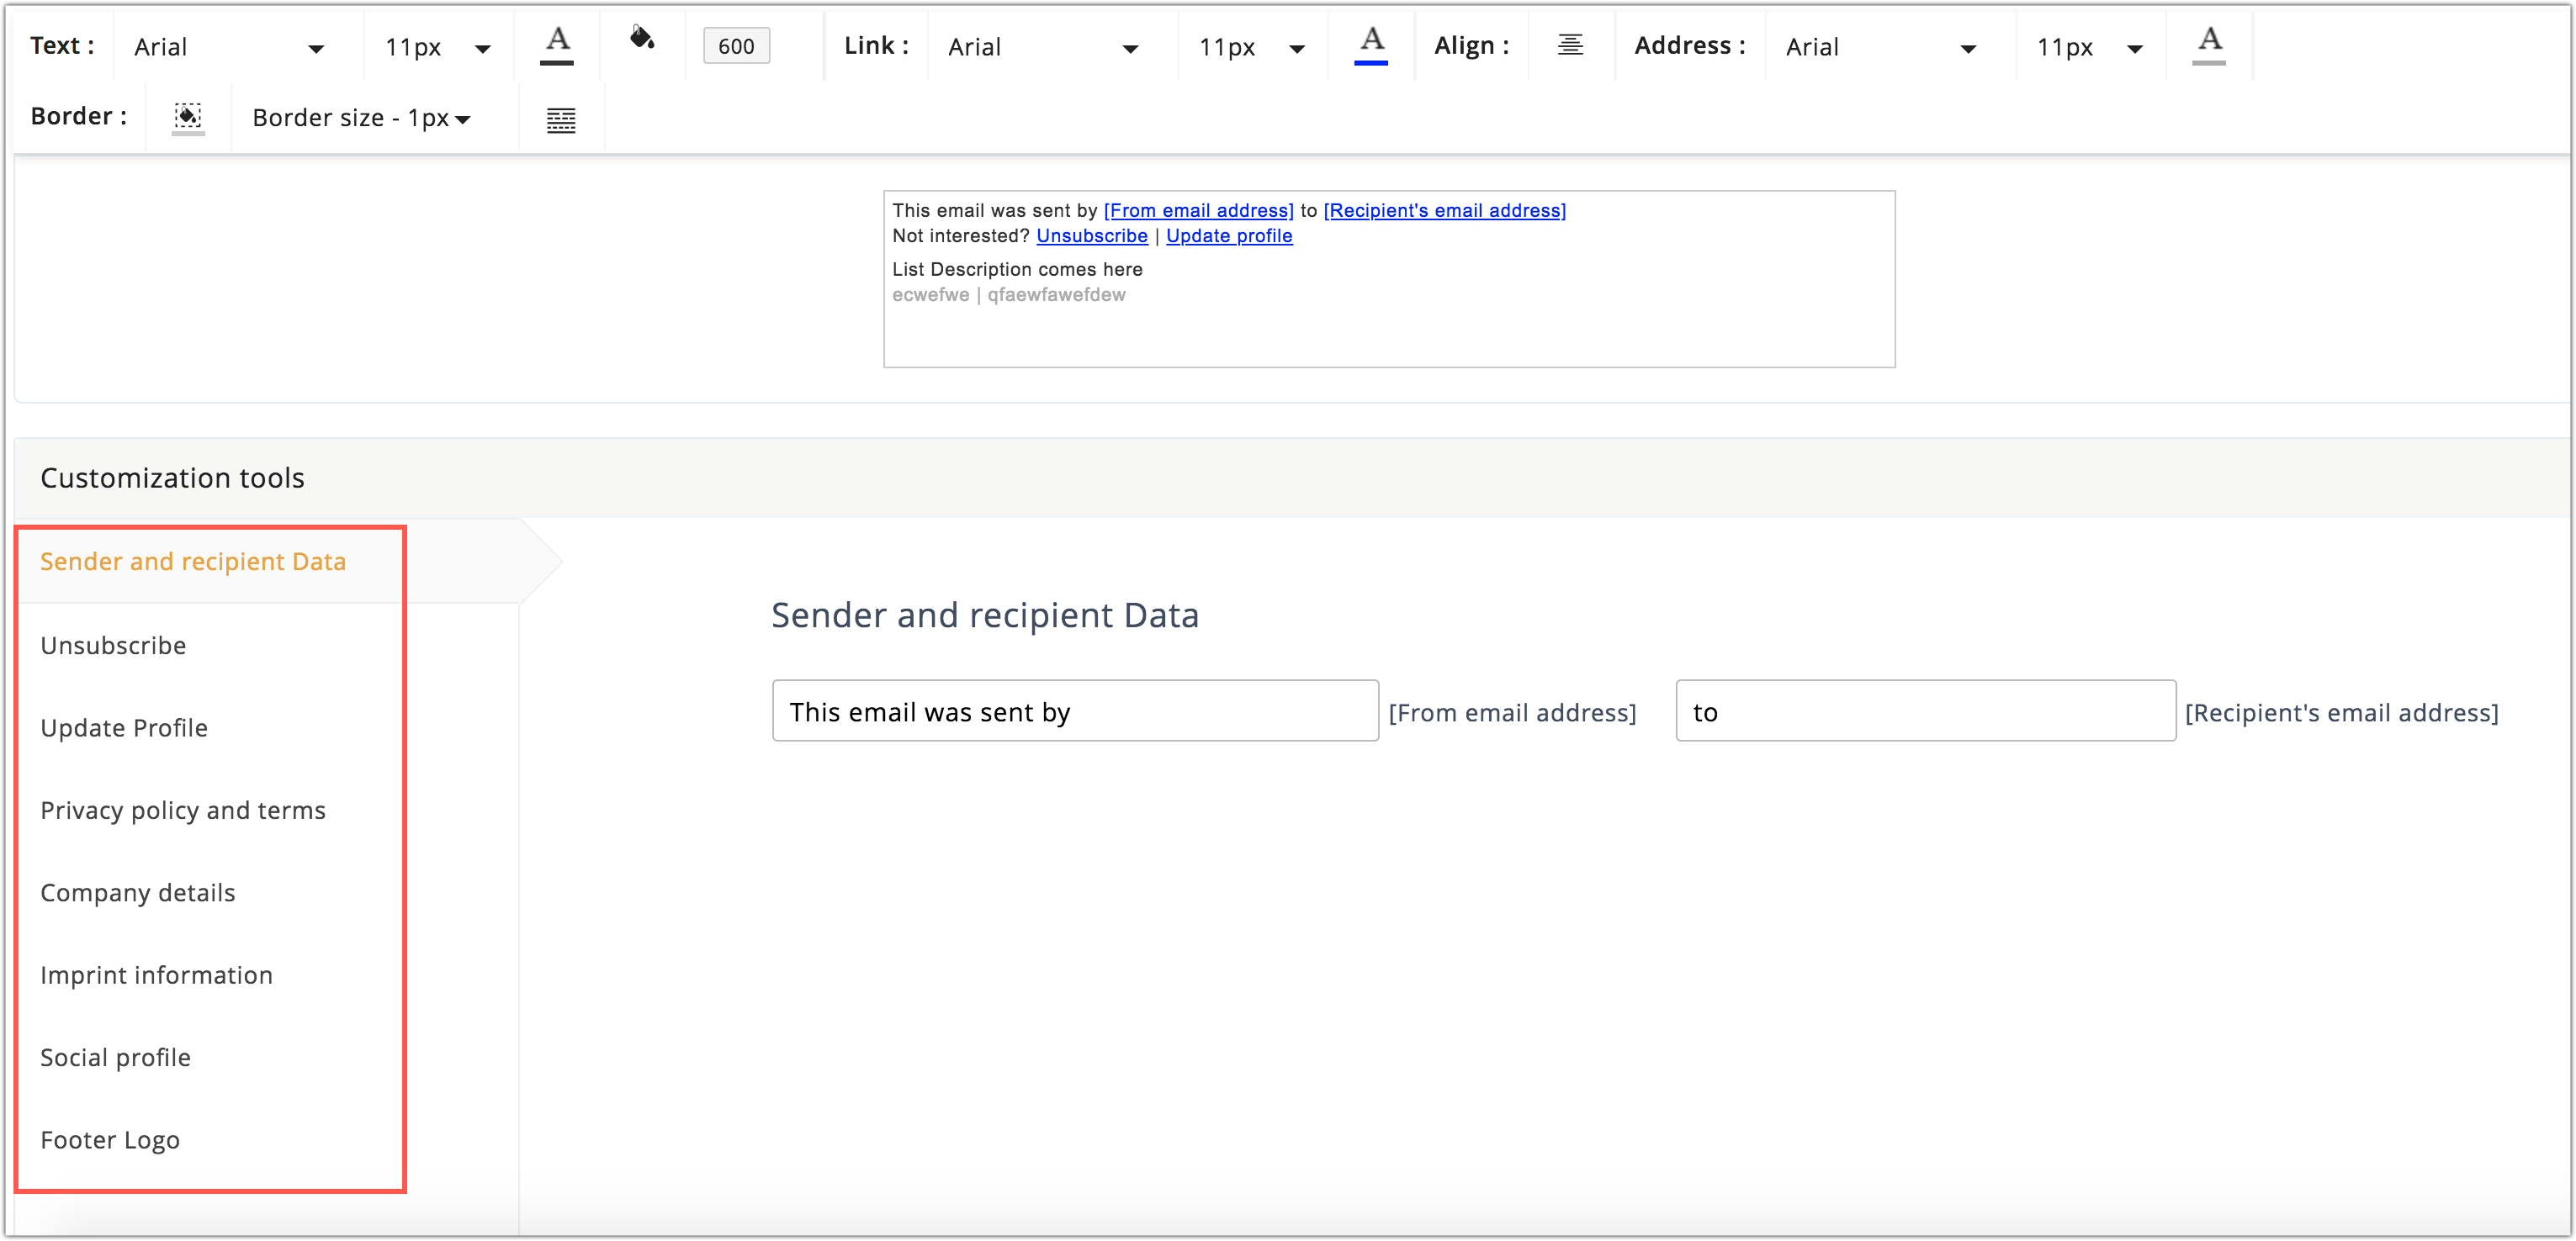Click the border style lines icon
The image size is (2576, 1241).
[x=561, y=120]
